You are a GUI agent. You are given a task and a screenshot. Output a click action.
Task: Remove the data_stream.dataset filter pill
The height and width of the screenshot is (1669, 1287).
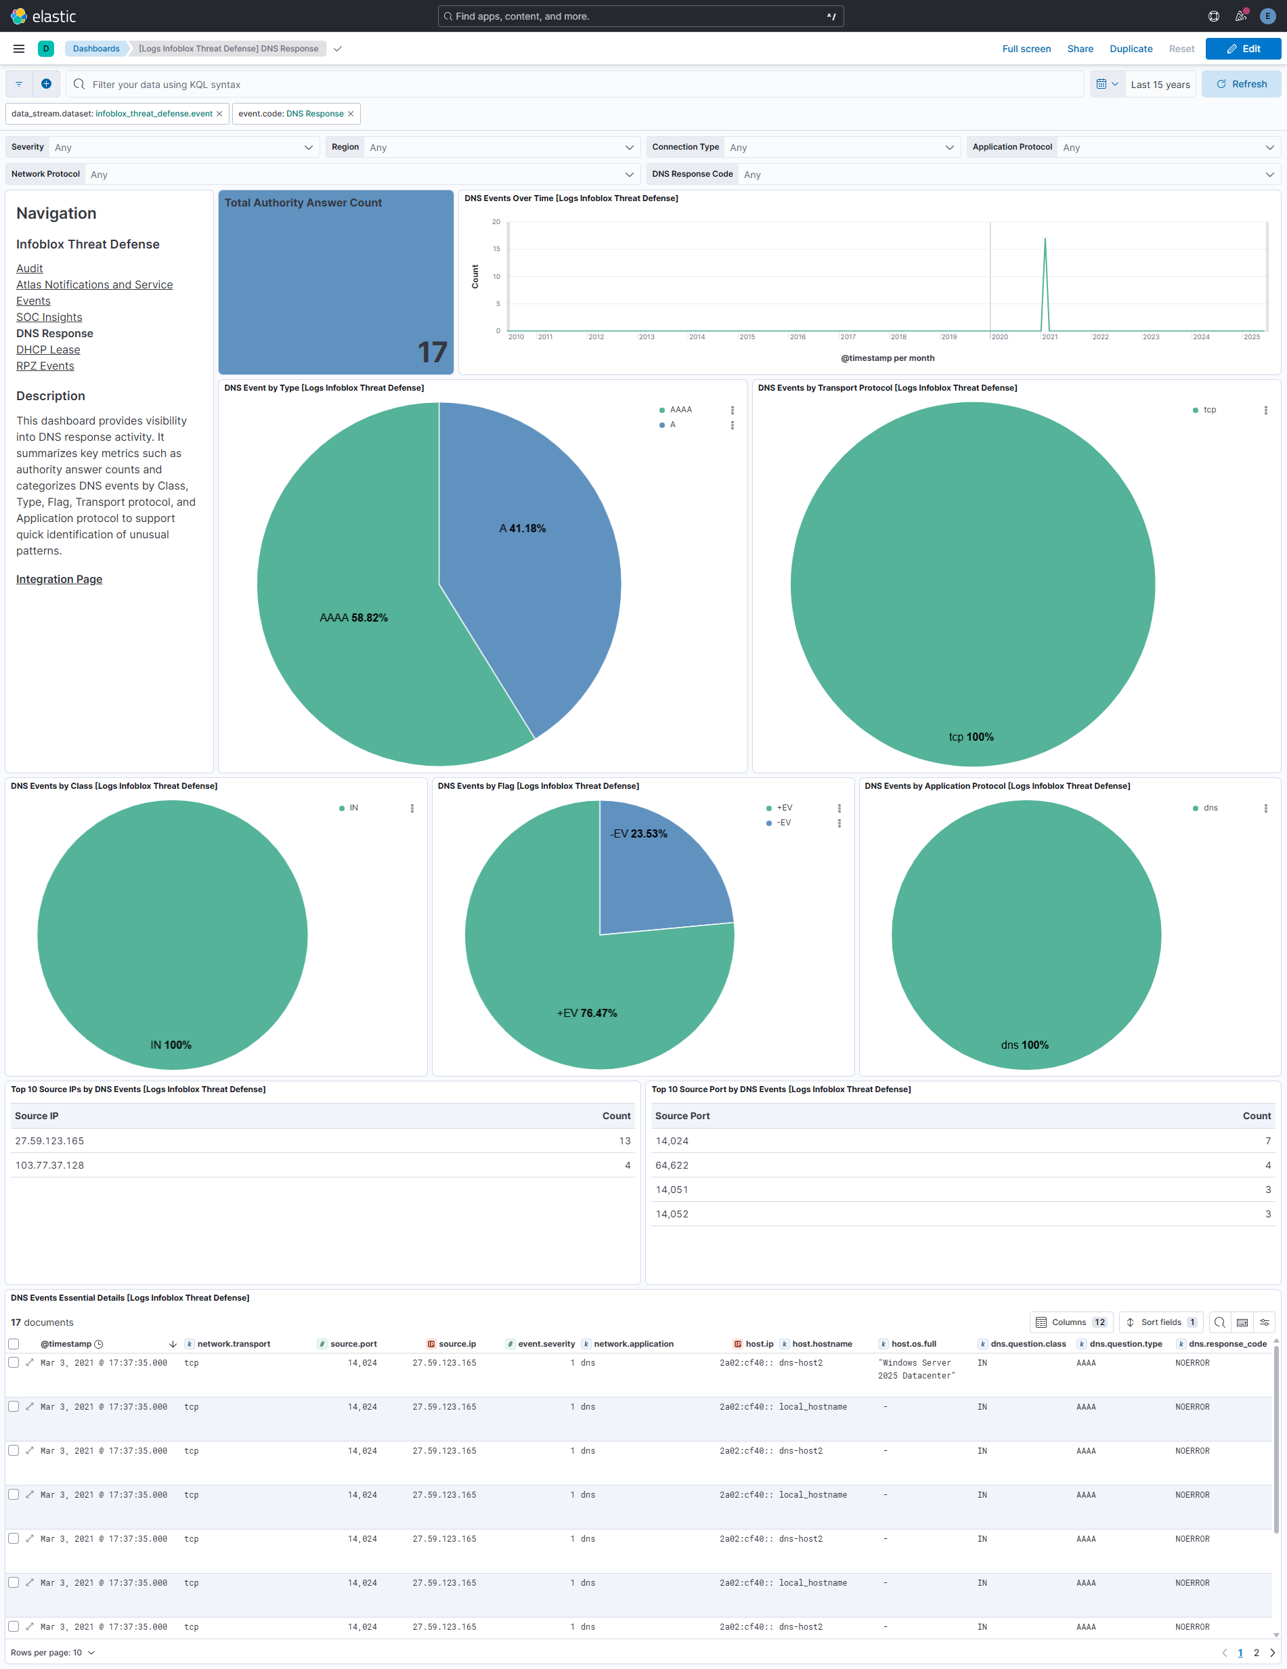219,114
